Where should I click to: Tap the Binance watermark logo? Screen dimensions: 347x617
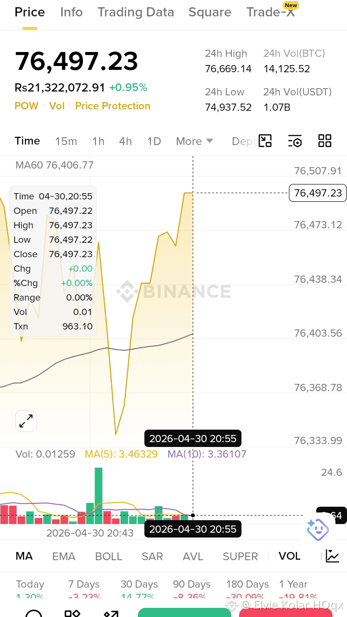tap(173, 291)
